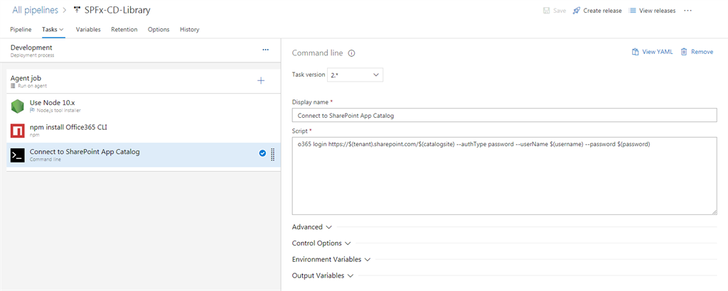The width and height of the screenshot is (728, 291).
Task: Open the more options ellipsis in header
Action: pos(687,11)
